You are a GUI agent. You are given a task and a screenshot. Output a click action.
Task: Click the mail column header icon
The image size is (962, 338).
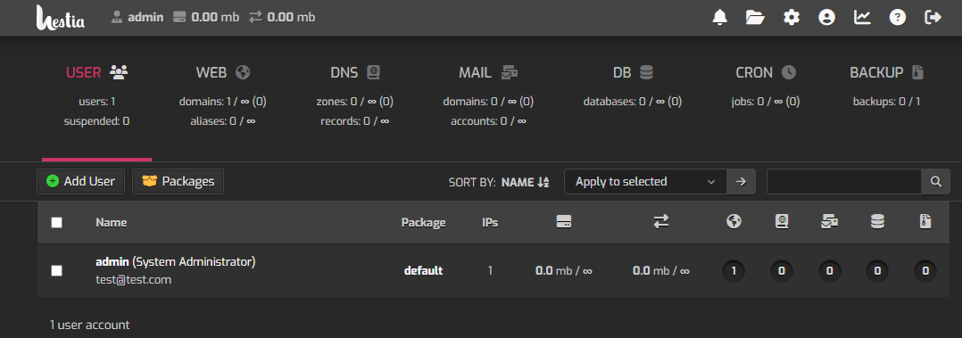[830, 222]
